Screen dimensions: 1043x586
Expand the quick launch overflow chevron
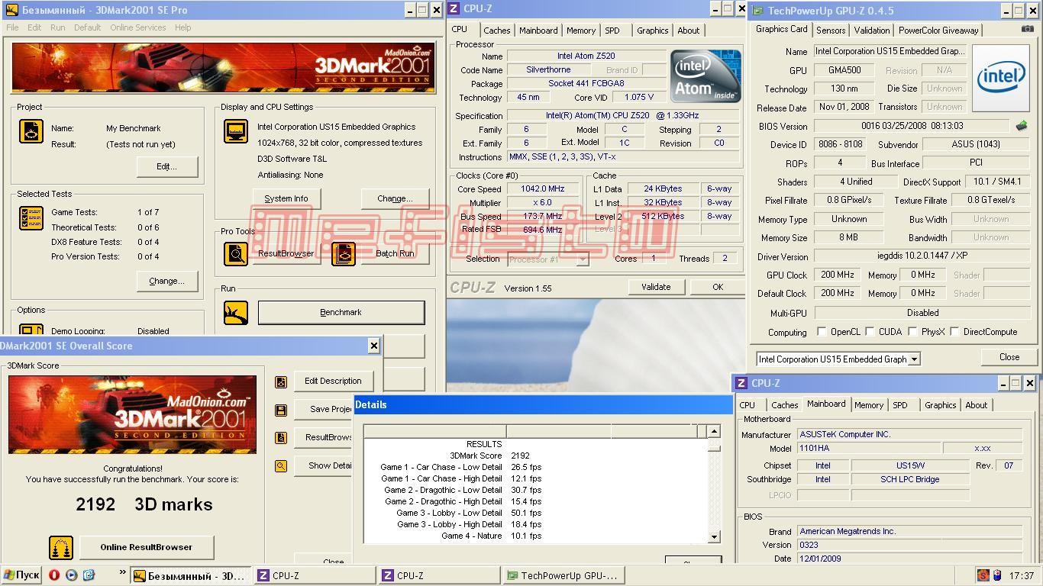(122, 572)
